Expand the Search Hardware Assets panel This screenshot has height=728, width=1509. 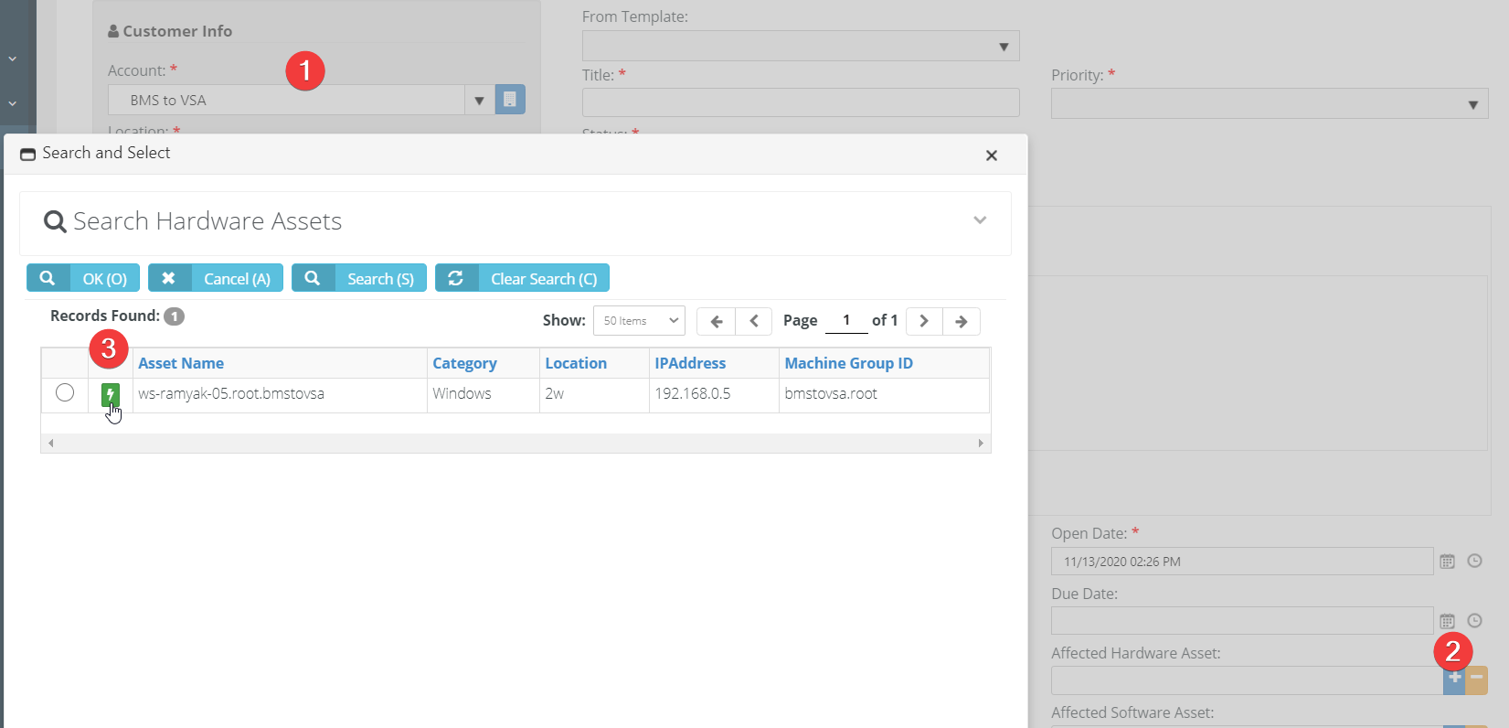pyautogui.click(x=980, y=220)
